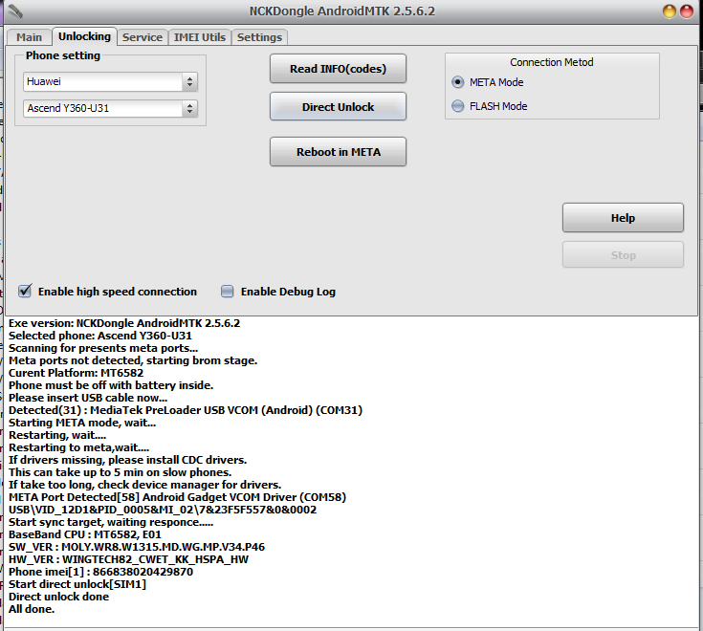Viewport: 703px width, 631px height.
Task: Click log line 'Scanning for presents meta ports...'
Action: [x=103, y=348]
